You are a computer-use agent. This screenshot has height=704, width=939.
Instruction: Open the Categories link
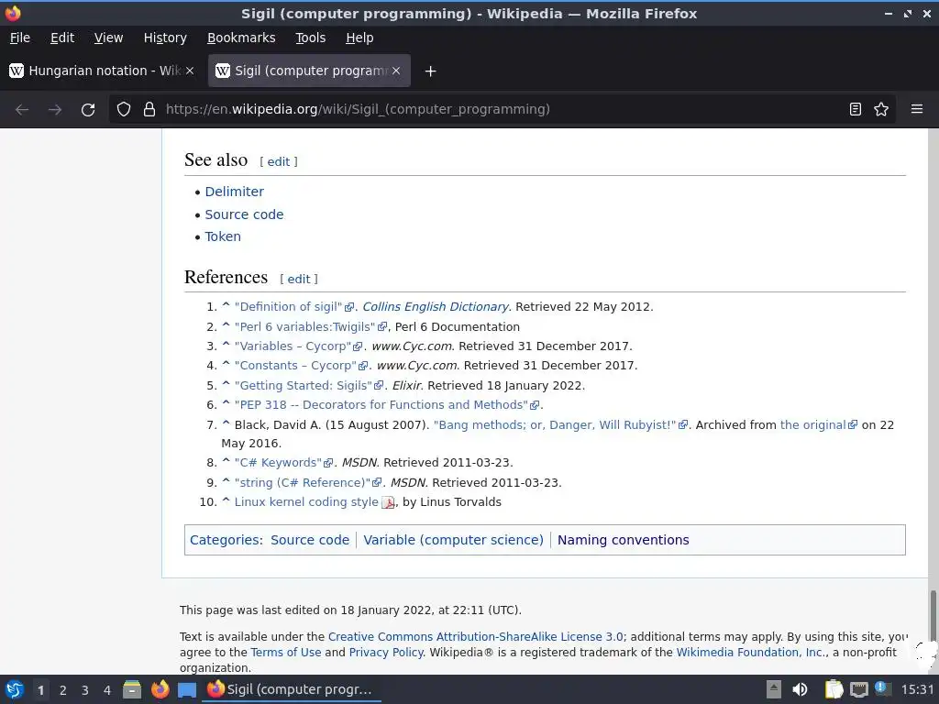coord(225,540)
